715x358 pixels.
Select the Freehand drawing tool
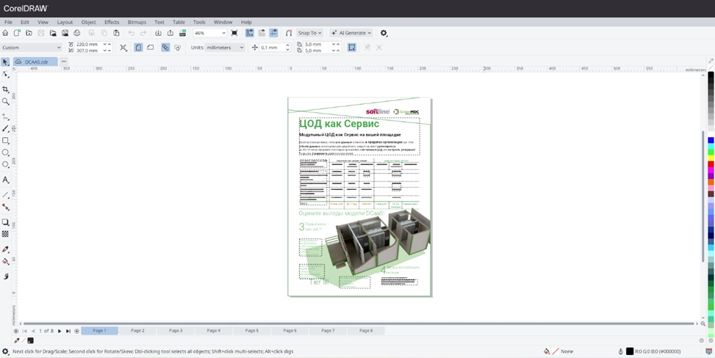click(x=5, y=117)
